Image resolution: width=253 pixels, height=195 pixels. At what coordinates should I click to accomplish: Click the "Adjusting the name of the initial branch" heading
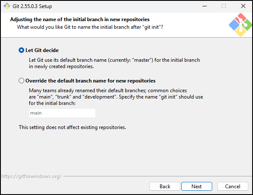pyautogui.click(x=80, y=19)
